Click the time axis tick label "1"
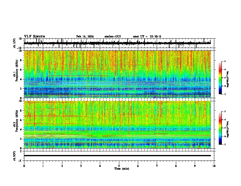Viewport: 241px width, 186px height. tap(43, 166)
